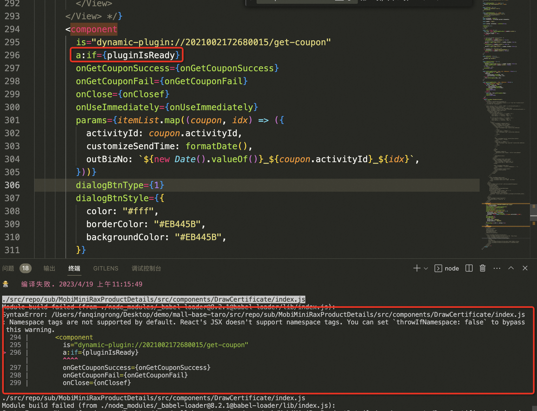This screenshot has width=537, height=411.
Task: Click the component tag name on line 294
Action: click(x=94, y=29)
